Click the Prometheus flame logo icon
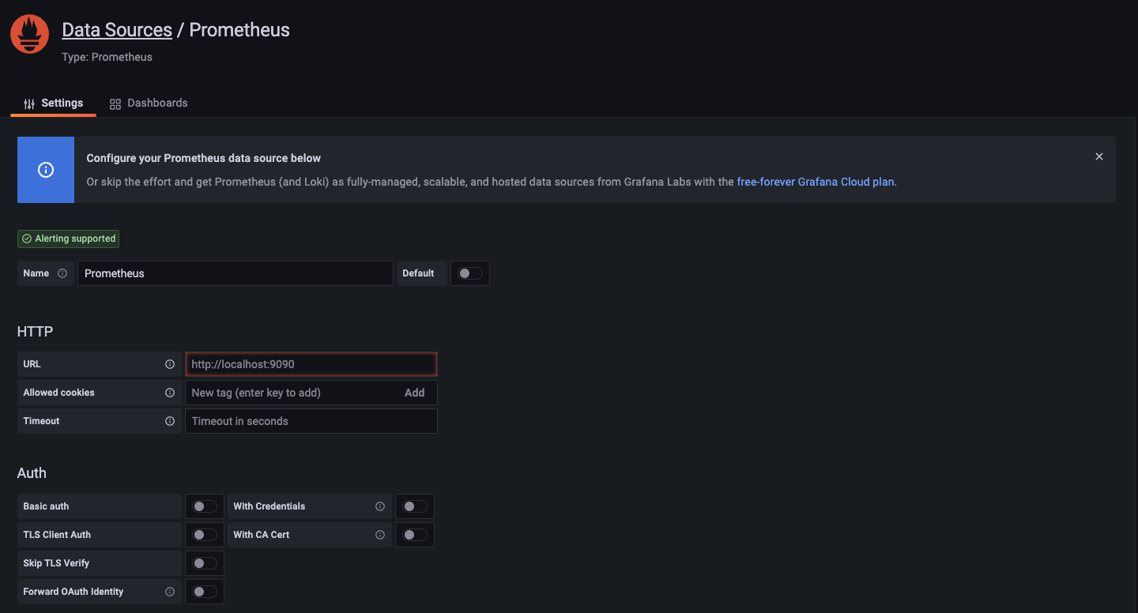1138x613 pixels. 29,34
